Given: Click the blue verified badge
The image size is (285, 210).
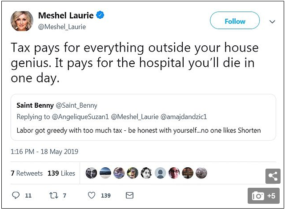Looking at the screenshot, I should pyautogui.click(x=101, y=16).
